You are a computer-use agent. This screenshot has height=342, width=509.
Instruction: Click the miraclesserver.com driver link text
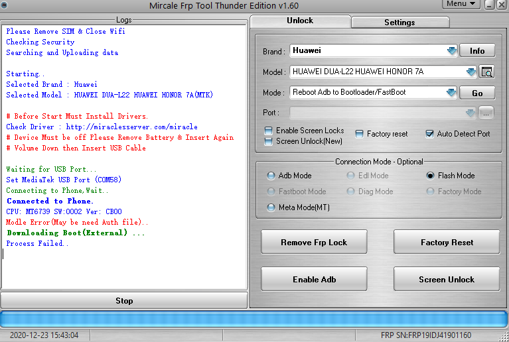131,127
